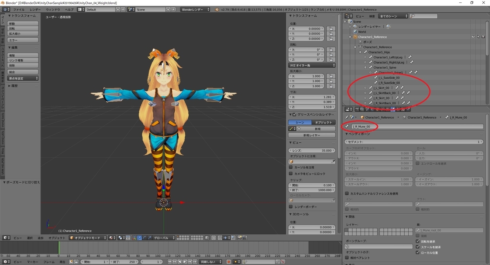Enable カメラをビューにロック checkbox

291,174
